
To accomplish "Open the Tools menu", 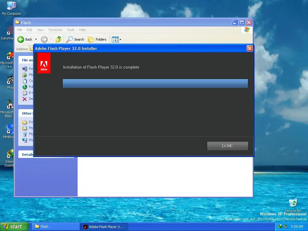I will click(70, 30).
